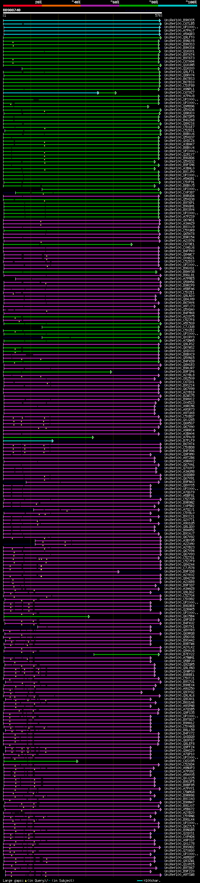Select the UniRef100_B9FSP6 label
The image size is (200, 883).
click(179, 371)
